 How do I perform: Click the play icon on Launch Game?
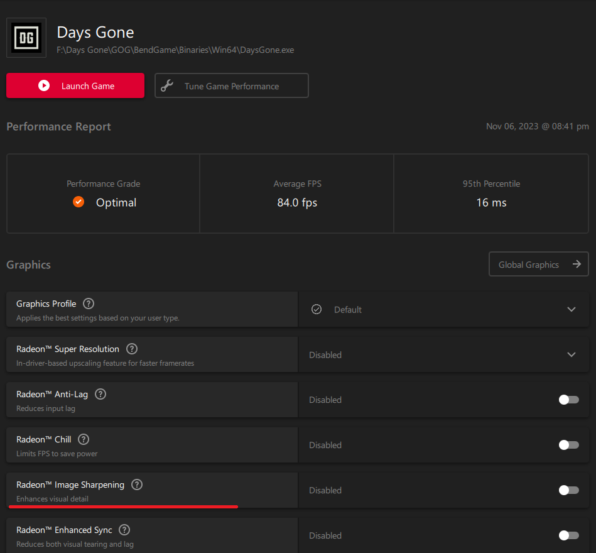(x=44, y=85)
